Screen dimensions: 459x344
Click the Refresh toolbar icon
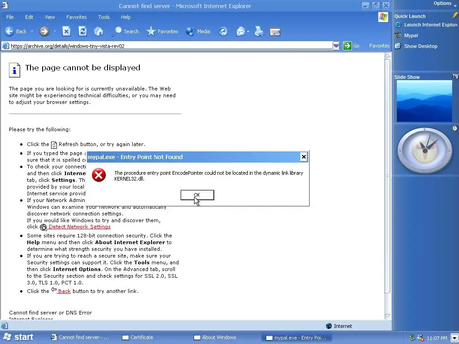(82, 31)
